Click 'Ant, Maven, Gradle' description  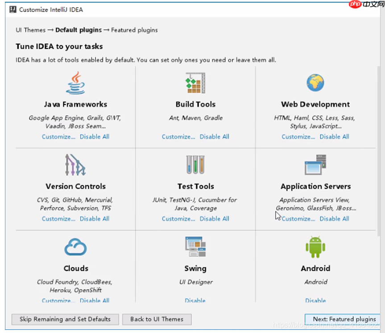click(x=196, y=118)
